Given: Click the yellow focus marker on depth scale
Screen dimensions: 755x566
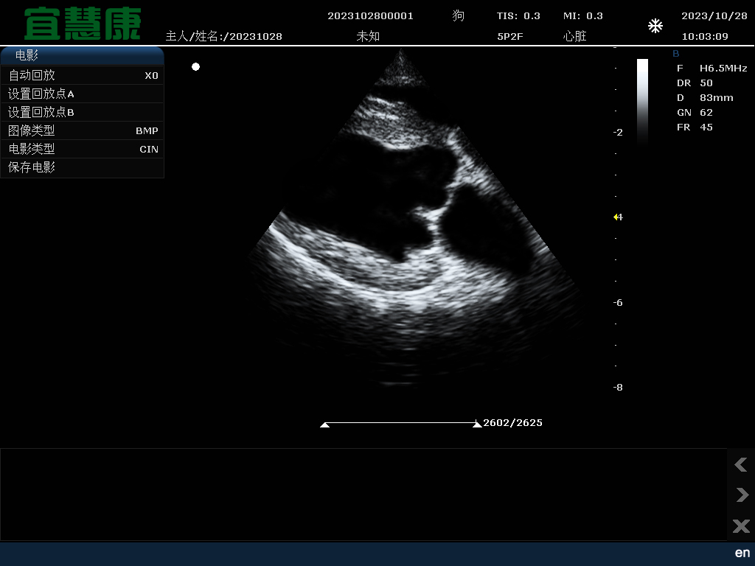Looking at the screenshot, I should click(x=616, y=217).
